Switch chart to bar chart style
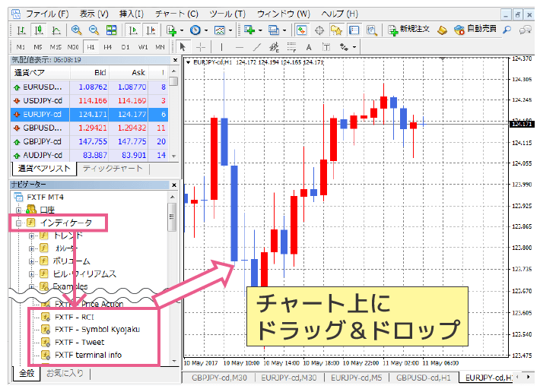 (21, 30)
